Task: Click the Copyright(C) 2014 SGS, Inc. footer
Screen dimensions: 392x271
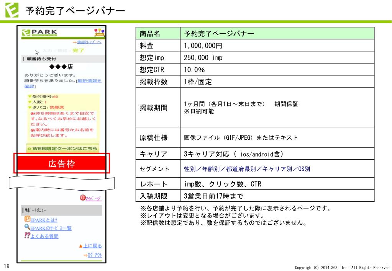Action: click(x=343, y=268)
